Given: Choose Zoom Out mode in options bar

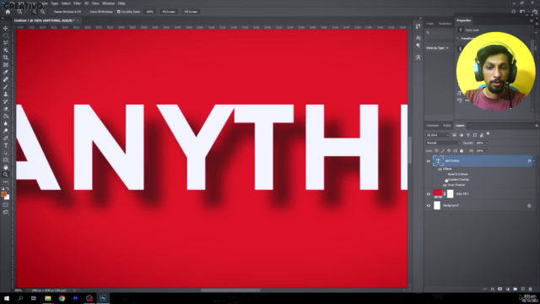Looking at the screenshot, I should click(42, 12).
